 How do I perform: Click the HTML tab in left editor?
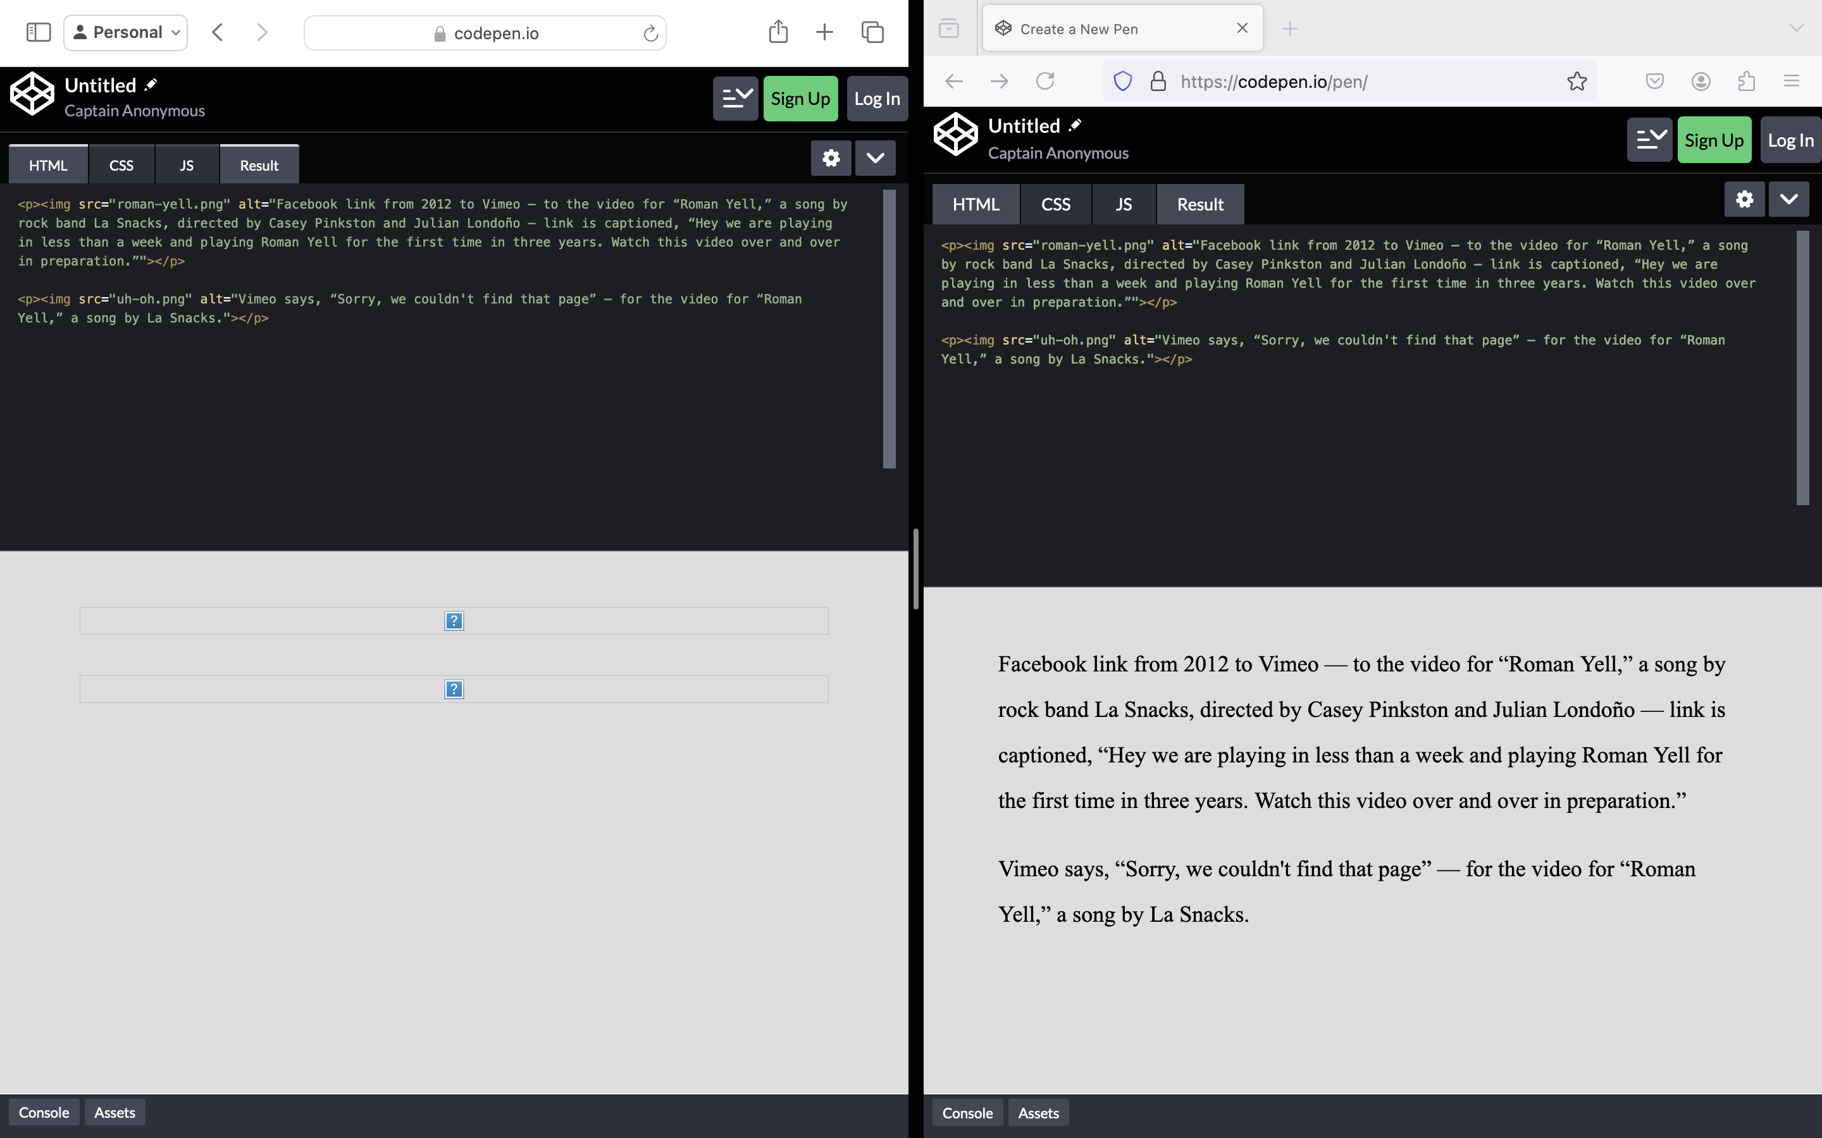tap(47, 164)
